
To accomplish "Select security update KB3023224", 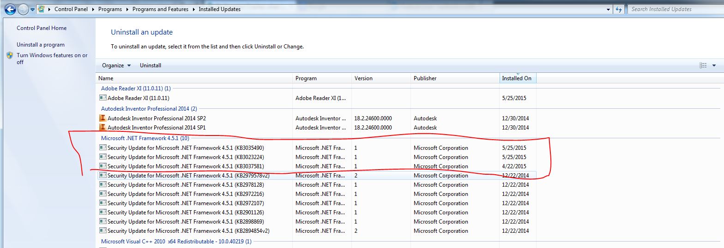I will tap(317, 157).
